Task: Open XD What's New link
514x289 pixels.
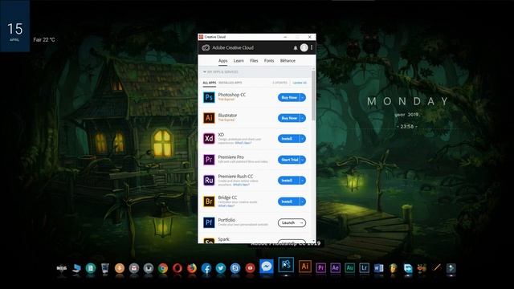Action: [243, 143]
